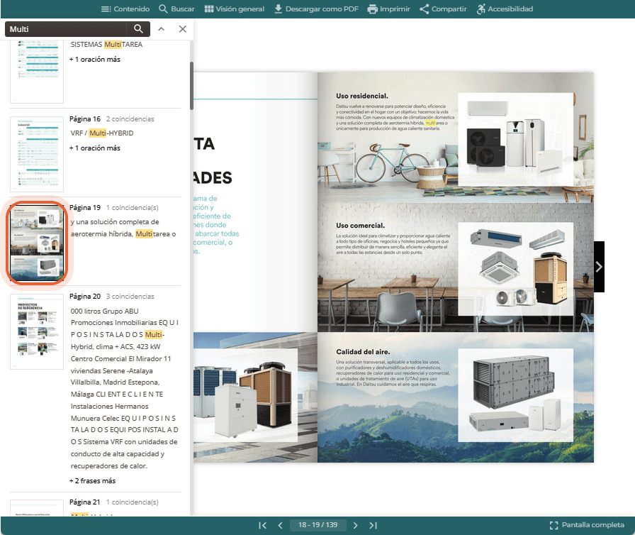The width and height of the screenshot is (635, 535).
Task: Select the Página 19 thumbnail
Action: pos(37,243)
